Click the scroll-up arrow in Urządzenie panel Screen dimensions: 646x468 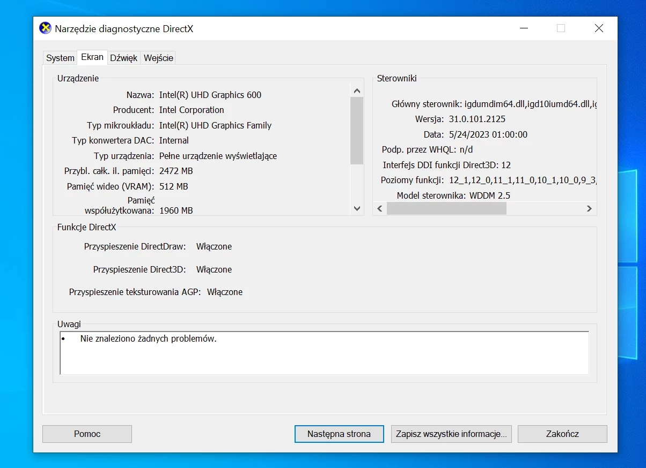[x=356, y=90]
